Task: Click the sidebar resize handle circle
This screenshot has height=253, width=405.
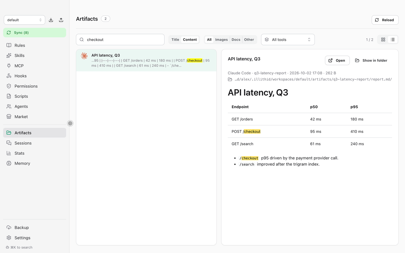Action: pyautogui.click(x=70, y=123)
